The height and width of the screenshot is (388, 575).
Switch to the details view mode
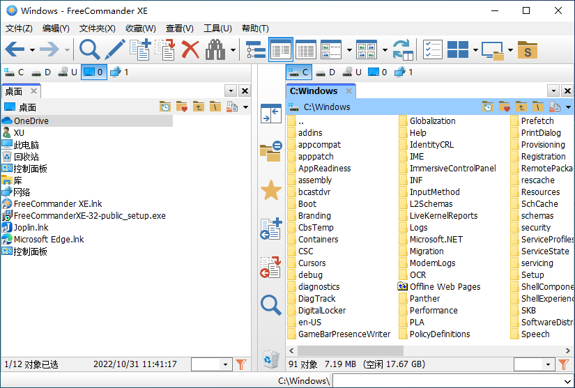coord(306,49)
